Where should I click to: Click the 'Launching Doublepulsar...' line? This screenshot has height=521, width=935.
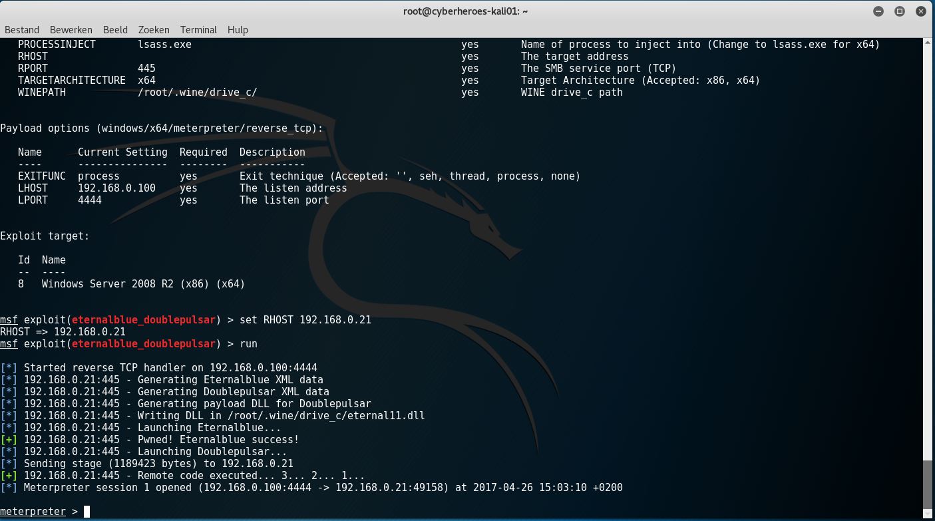tap(144, 452)
